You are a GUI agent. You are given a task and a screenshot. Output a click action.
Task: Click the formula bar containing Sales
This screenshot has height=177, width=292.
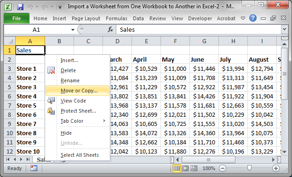[x=199, y=29]
